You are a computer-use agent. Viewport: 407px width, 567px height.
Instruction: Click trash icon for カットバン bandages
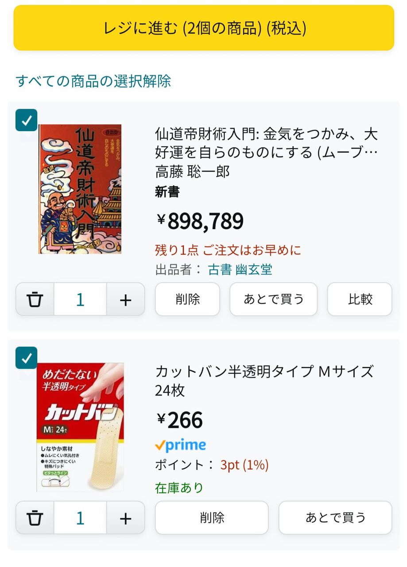click(x=35, y=518)
